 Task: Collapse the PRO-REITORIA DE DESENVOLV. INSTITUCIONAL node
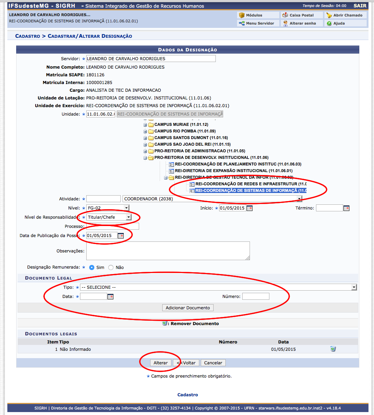coord(145,158)
